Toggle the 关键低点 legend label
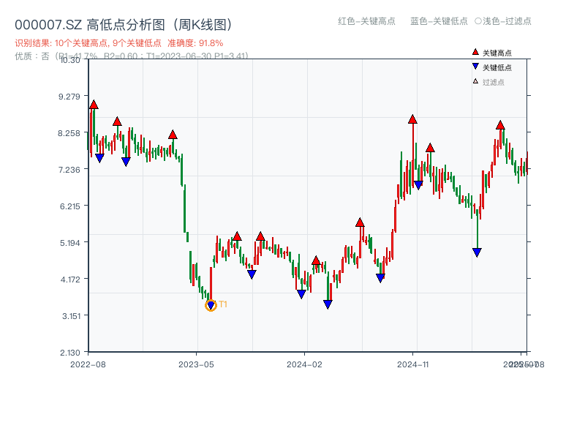585x439 pixels. [x=497, y=67]
